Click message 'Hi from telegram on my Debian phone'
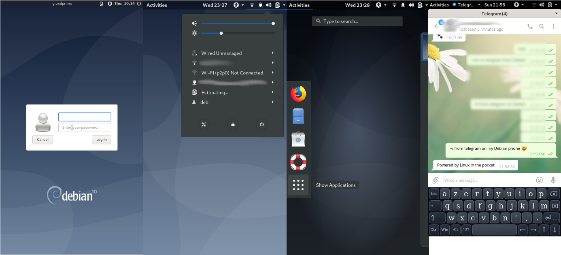The width and height of the screenshot is (561, 255). click(x=501, y=151)
